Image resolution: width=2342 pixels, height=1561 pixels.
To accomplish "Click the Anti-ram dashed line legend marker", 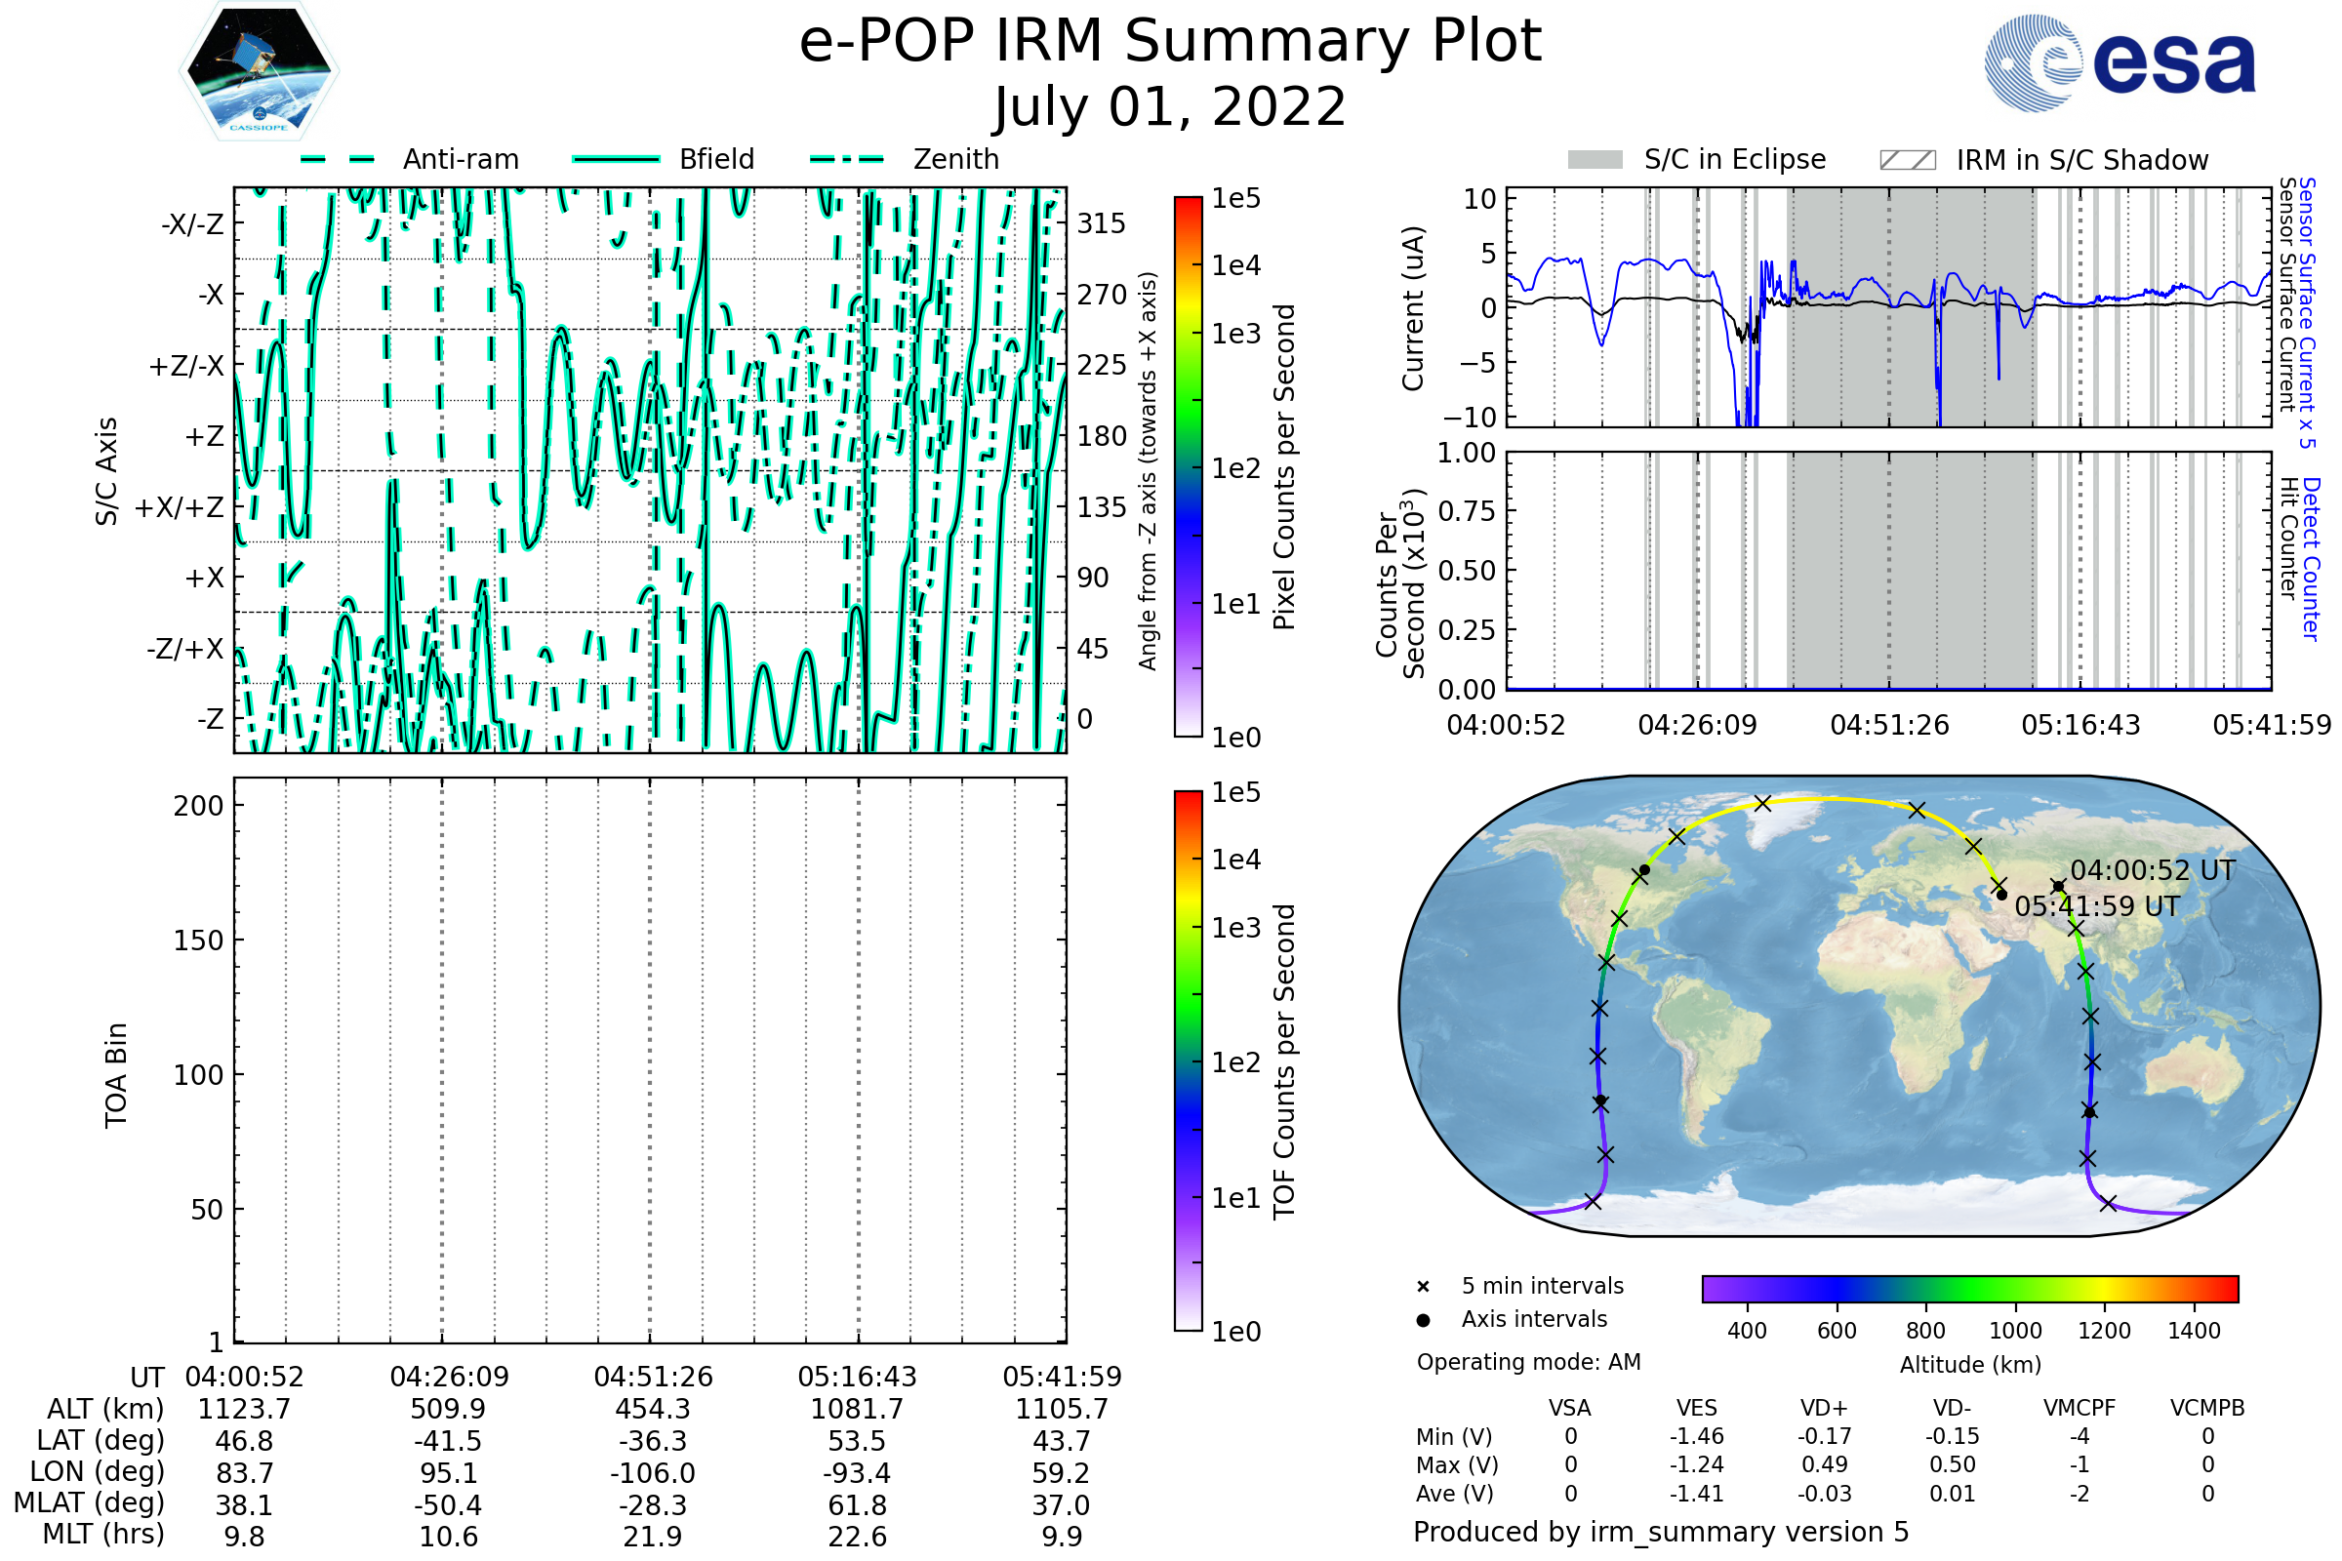I will 338,159.
